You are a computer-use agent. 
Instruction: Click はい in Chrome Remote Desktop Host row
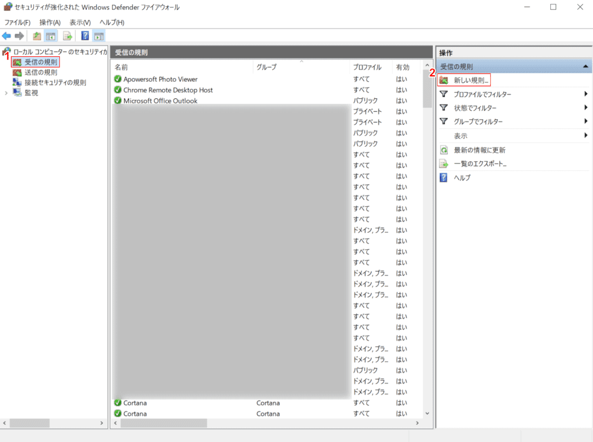(x=401, y=90)
